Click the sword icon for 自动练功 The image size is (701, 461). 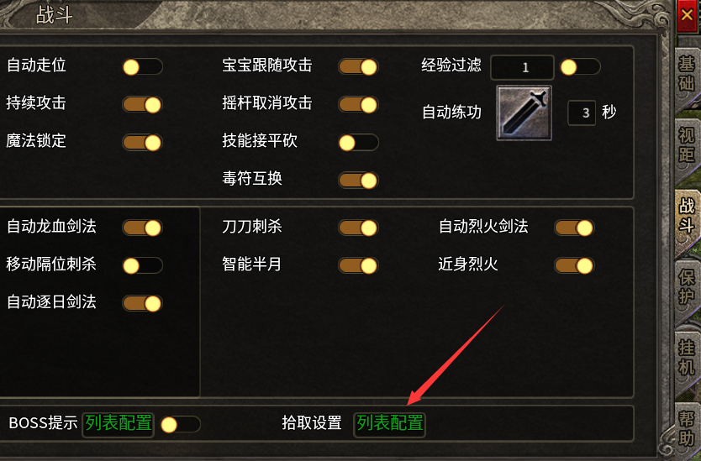click(x=524, y=113)
